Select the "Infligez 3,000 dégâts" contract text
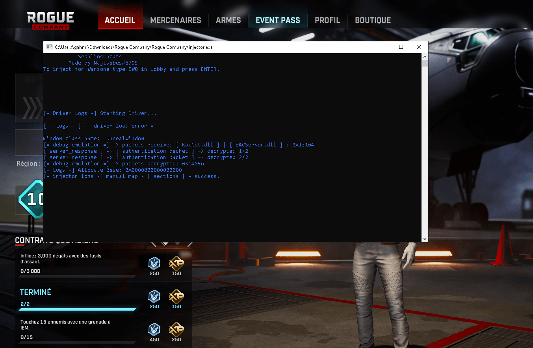The height and width of the screenshot is (348, 533). tap(61, 259)
